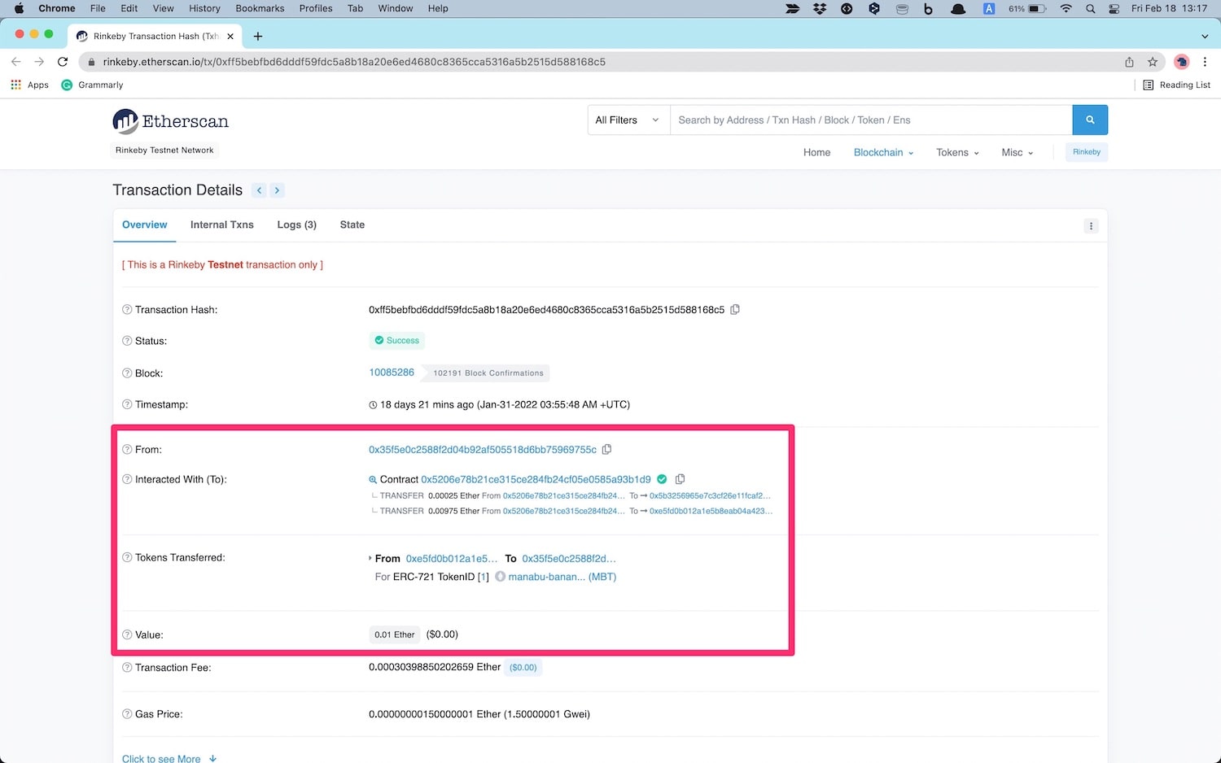Expand the Blockchain menu
This screenshot has height=763, width=1221.
(x=883, y=152)
